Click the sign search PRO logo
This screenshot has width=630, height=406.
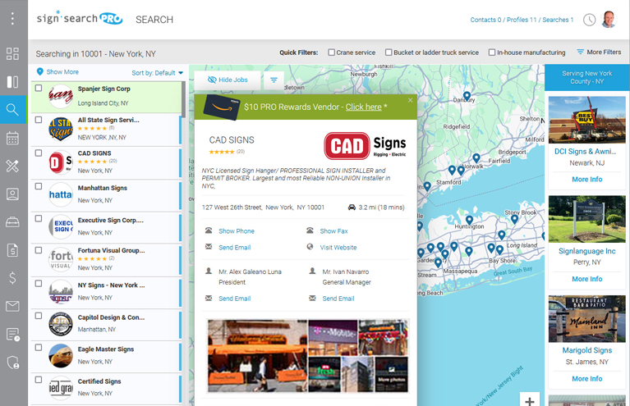80,18
